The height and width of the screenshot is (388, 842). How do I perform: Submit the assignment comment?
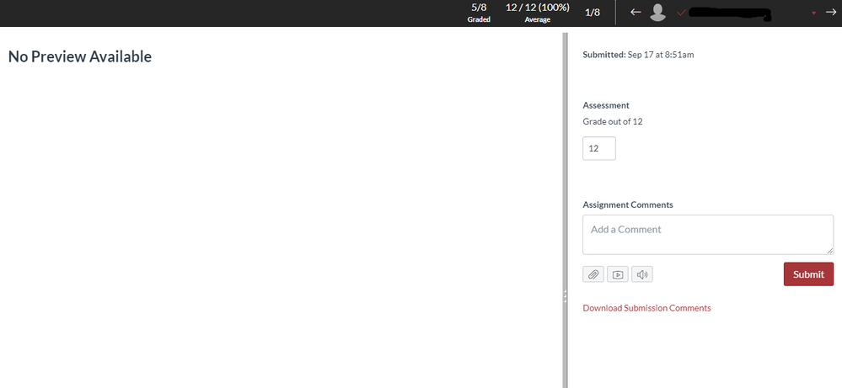tap(808, 274)
